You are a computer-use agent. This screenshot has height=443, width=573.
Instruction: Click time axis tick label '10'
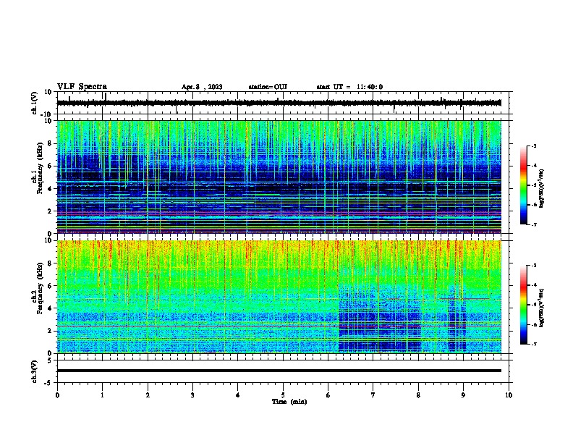[x=509, y=395]
